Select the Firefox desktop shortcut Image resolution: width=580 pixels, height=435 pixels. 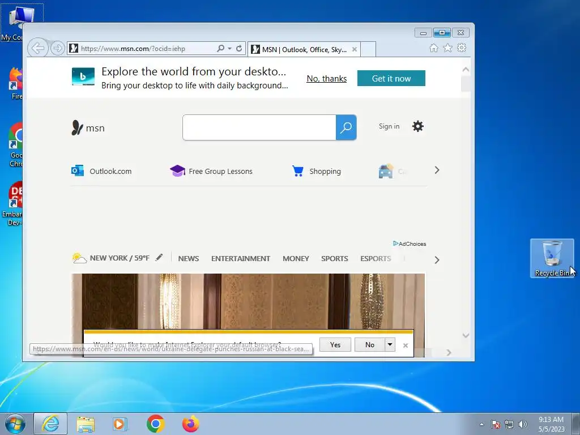pyautogui.click(x=15, y=84)
